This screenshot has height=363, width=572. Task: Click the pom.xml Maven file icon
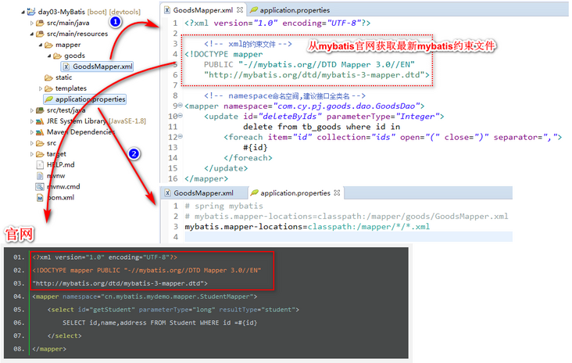point(40,198)
